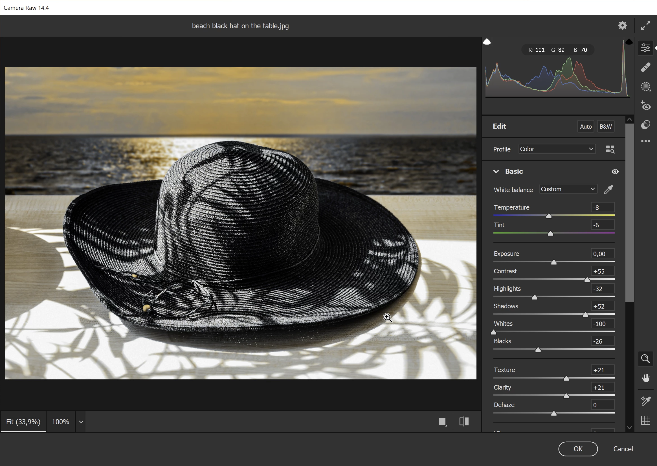
Task: Select the Healing brush tool
Action: coord(645,67)
